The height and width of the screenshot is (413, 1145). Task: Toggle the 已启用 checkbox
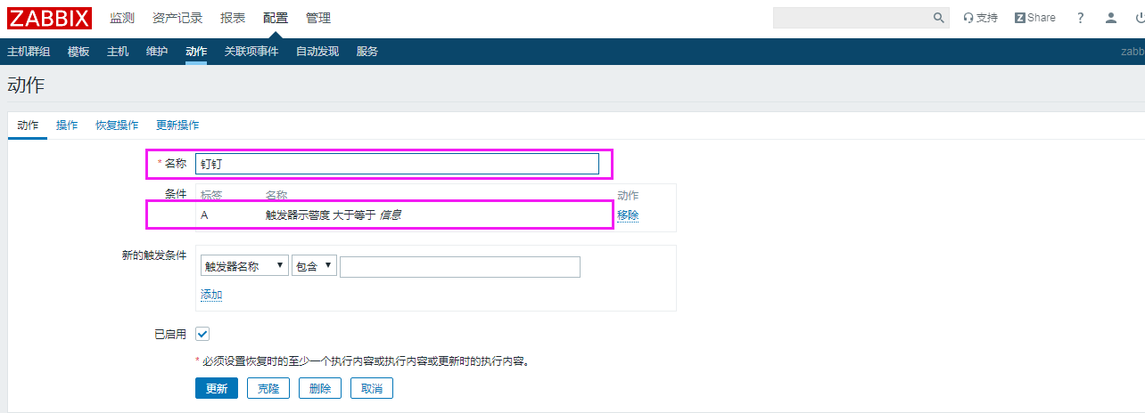[x=202, y=334]
